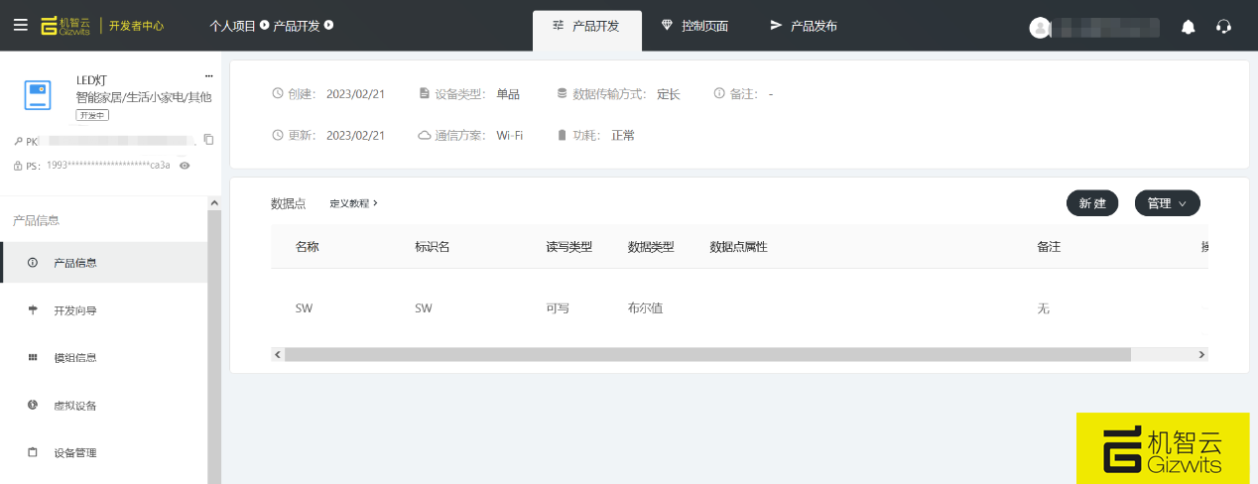Click the LED灯 product device icon
This screenshot has width=1258, height=484.
coord(38,95)
